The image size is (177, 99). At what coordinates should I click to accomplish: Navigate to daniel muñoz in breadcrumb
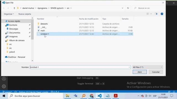coord(28,8)
